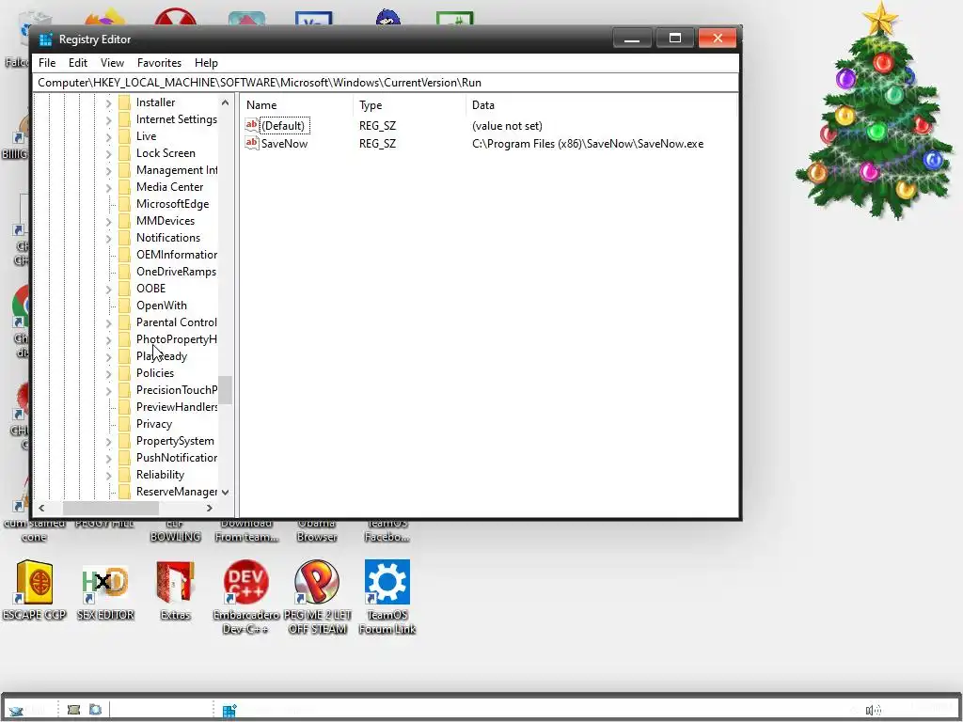The image size is (963, 722).
Task: Select the Lock Screen key label
Action: 166,153
